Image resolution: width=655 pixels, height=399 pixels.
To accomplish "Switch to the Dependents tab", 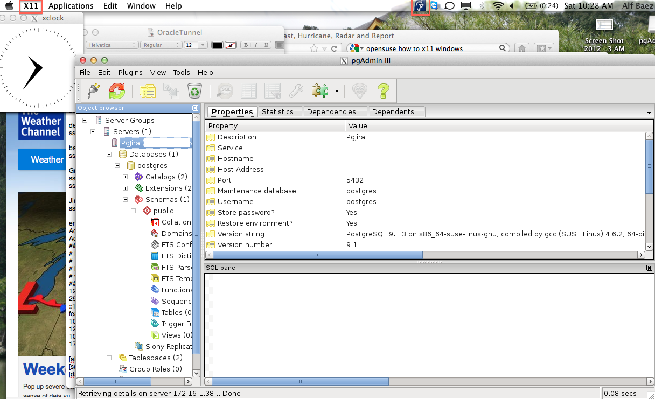I will pyautogui.click(x=396, y=111).
